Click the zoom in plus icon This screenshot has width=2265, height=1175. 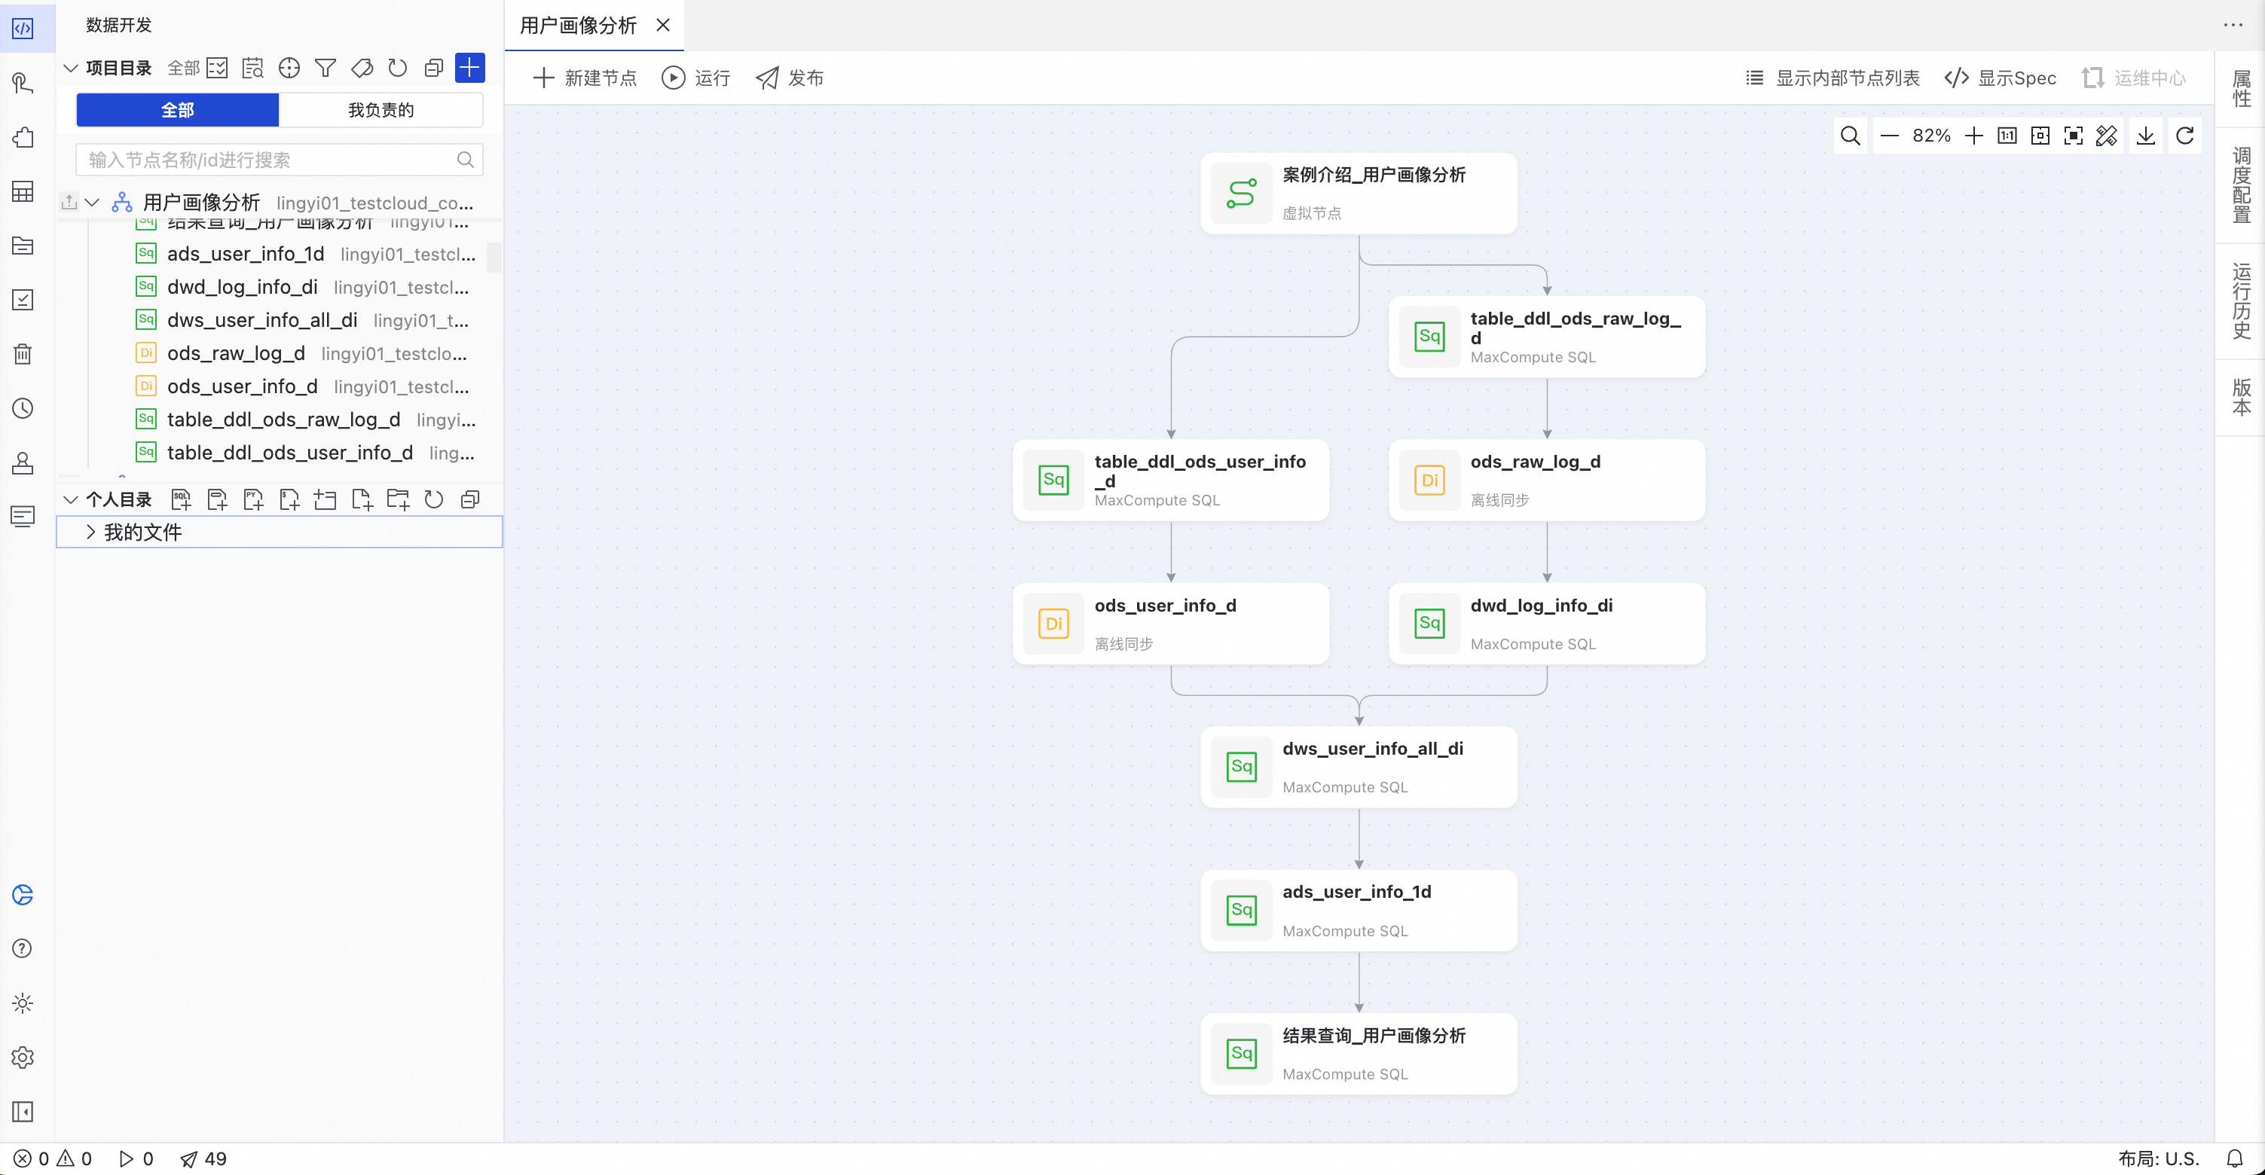pyautogui.click(x=1974, y=136)
